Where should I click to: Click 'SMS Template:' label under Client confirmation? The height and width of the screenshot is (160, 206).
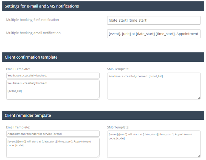118,69
